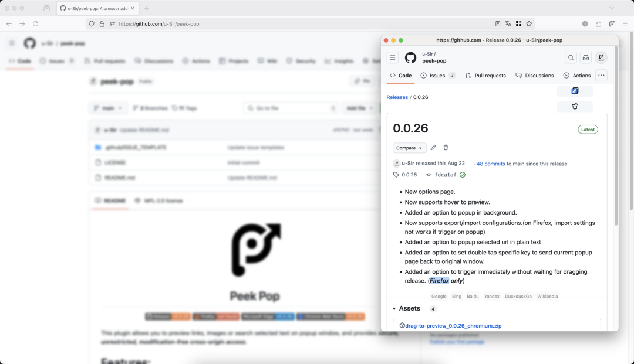Image resolution: width=634 pixels, height=364 pixels.
Task: Open the sidebar toggle icon in tab bar
Action: [x=46, y=8]
